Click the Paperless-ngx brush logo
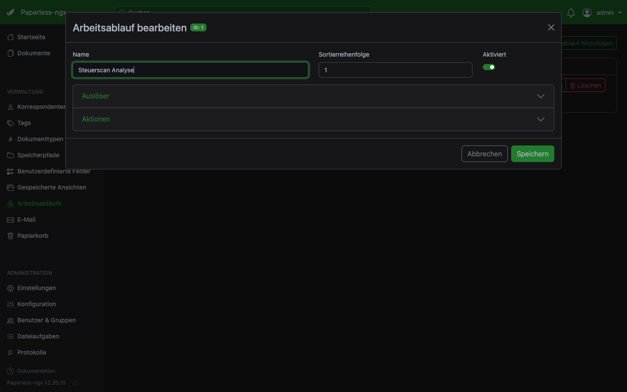The image size is (627, 392). (10, 12)
